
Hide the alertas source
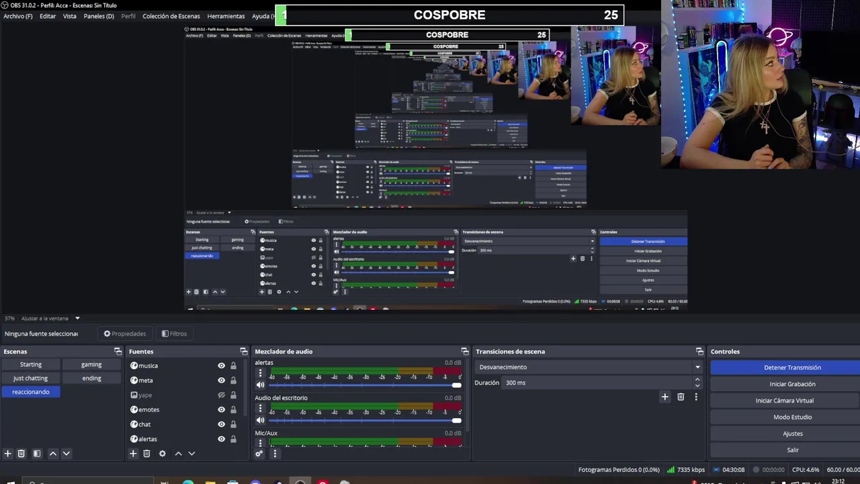tap(221, 439)
